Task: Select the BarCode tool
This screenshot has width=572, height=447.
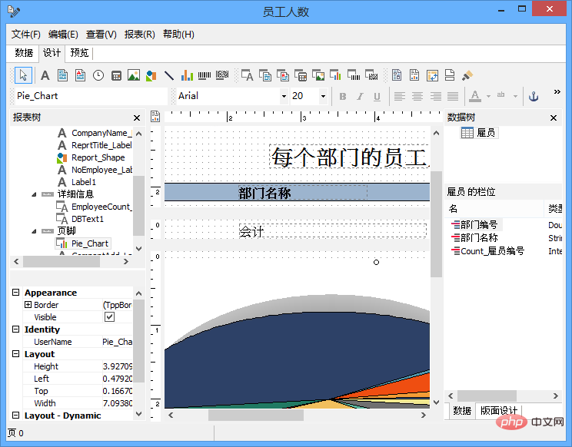Action: coord(205,75)
